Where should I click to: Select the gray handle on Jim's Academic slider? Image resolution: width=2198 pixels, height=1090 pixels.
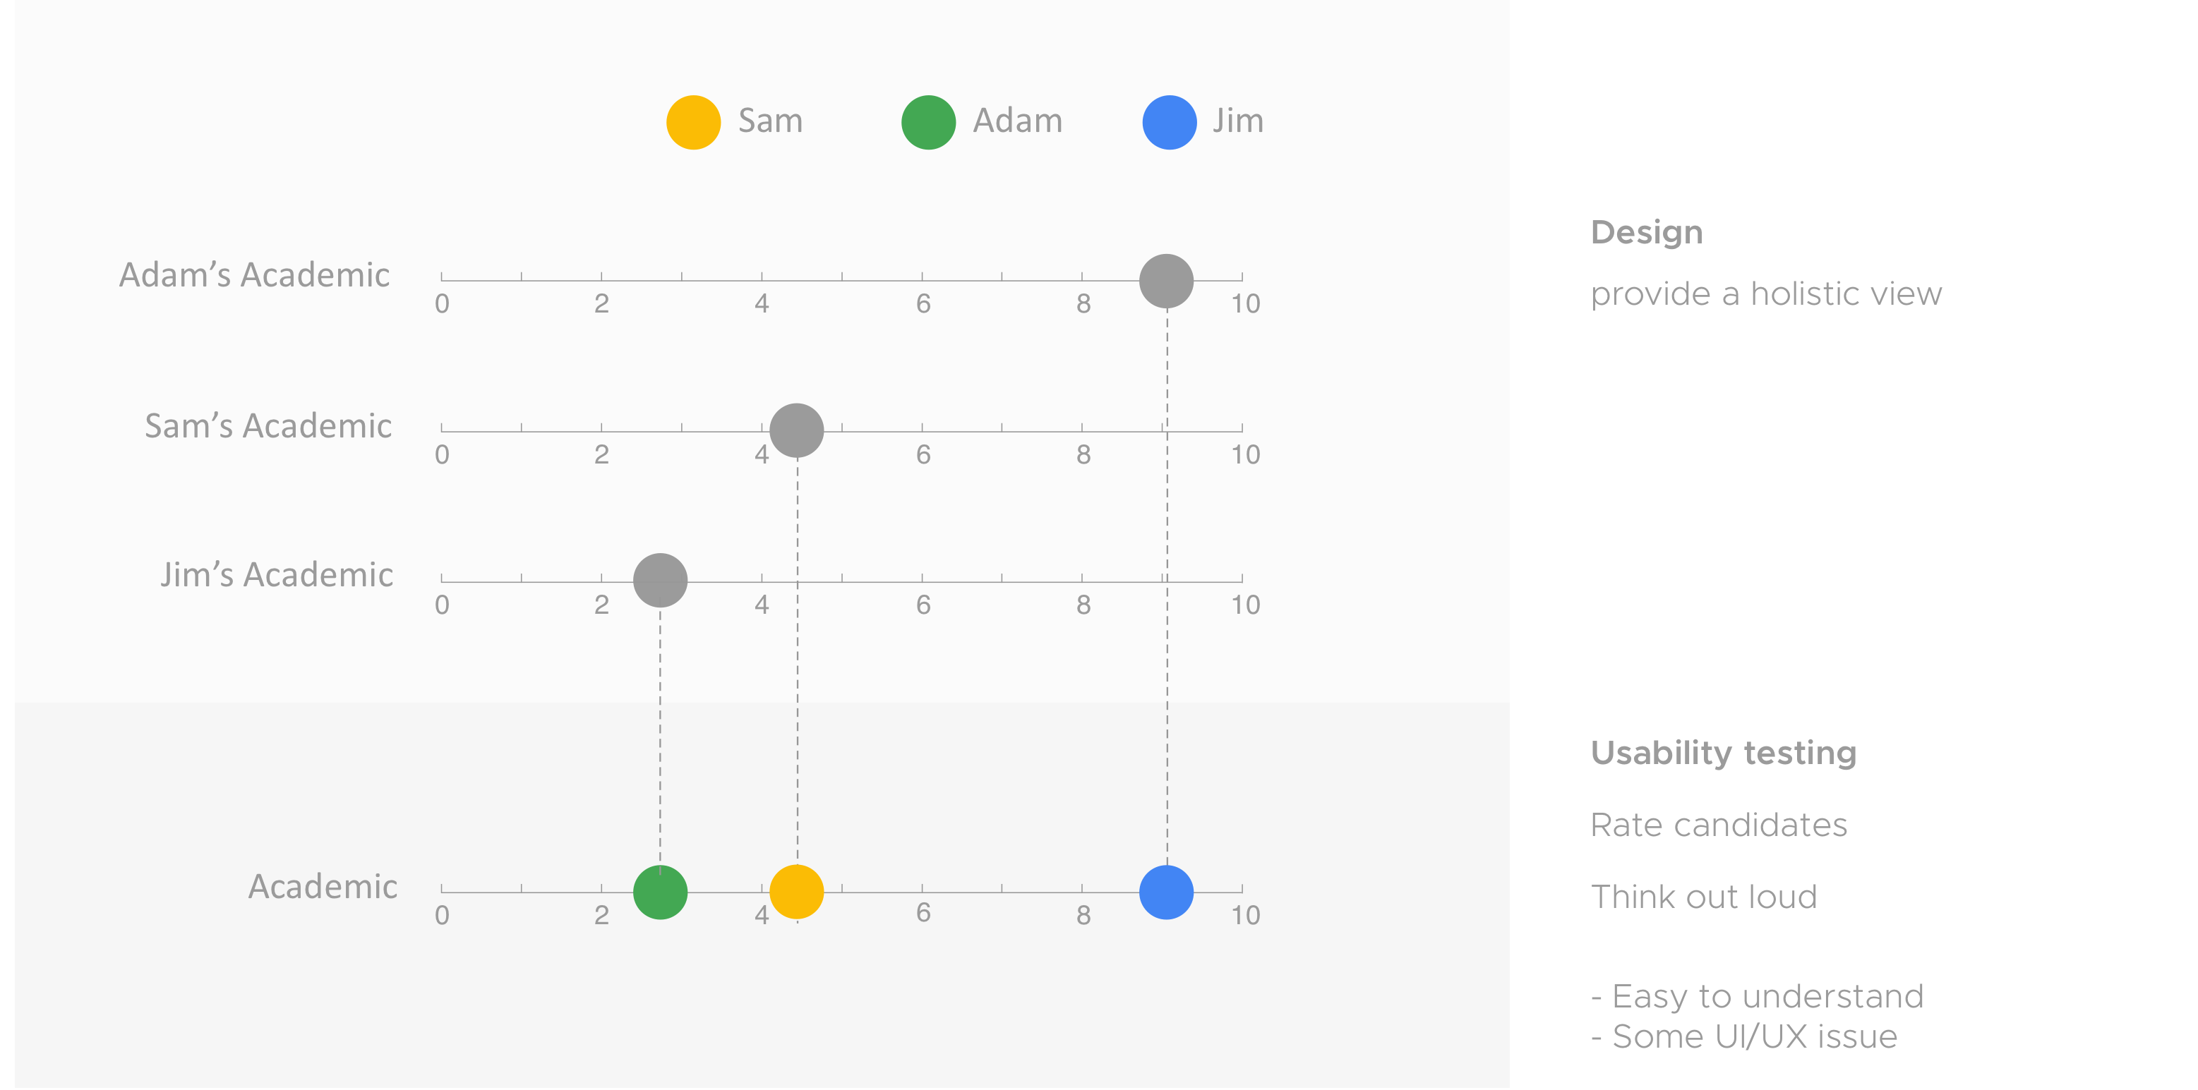coord(661,581)
